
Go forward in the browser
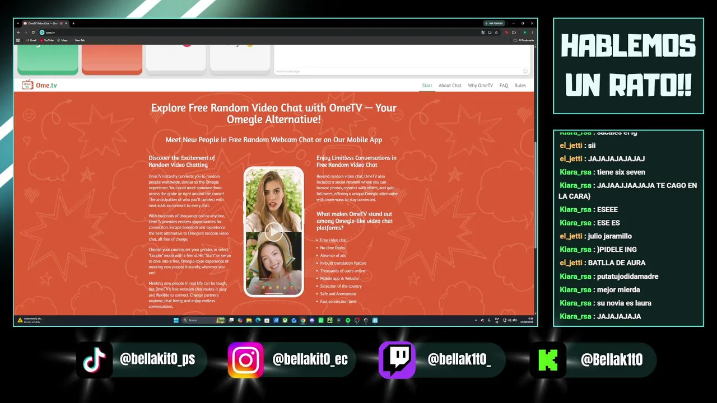26,32
